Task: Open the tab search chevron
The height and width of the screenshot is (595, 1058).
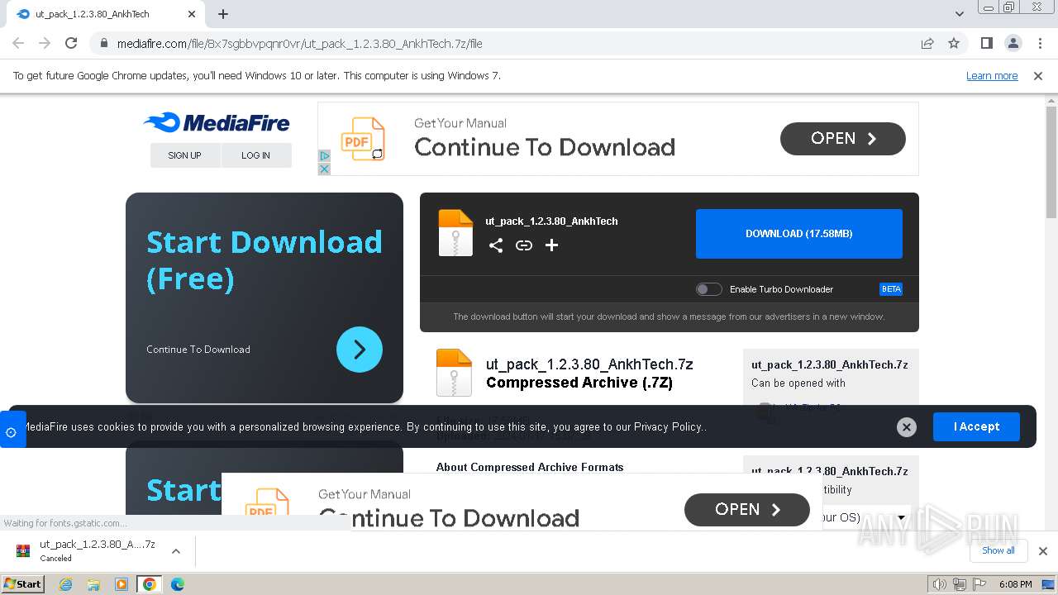Action: tap(960, 14)
